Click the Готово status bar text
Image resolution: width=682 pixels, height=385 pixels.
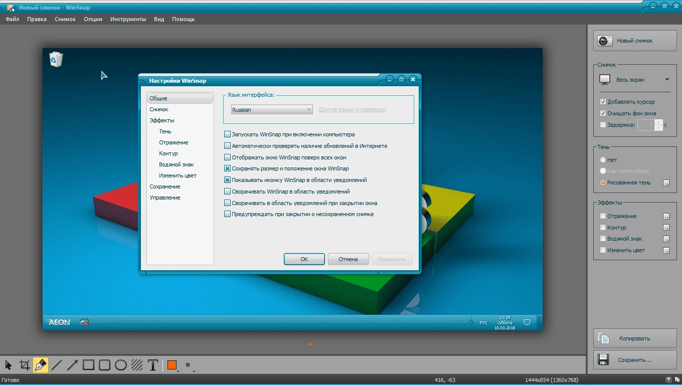pos(11,380)
